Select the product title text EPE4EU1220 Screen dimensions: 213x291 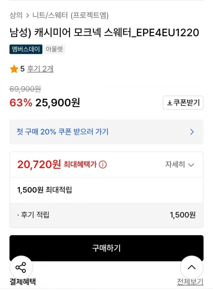[104, 33]
